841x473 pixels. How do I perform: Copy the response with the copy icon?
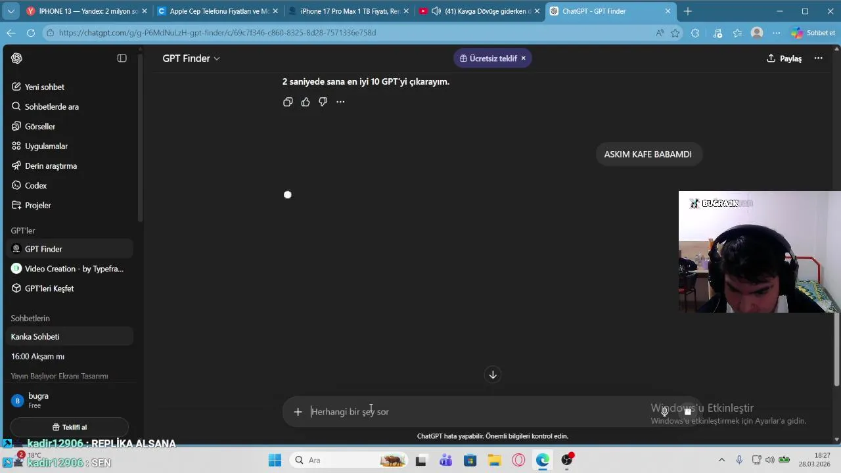click(x=288, y=102)
